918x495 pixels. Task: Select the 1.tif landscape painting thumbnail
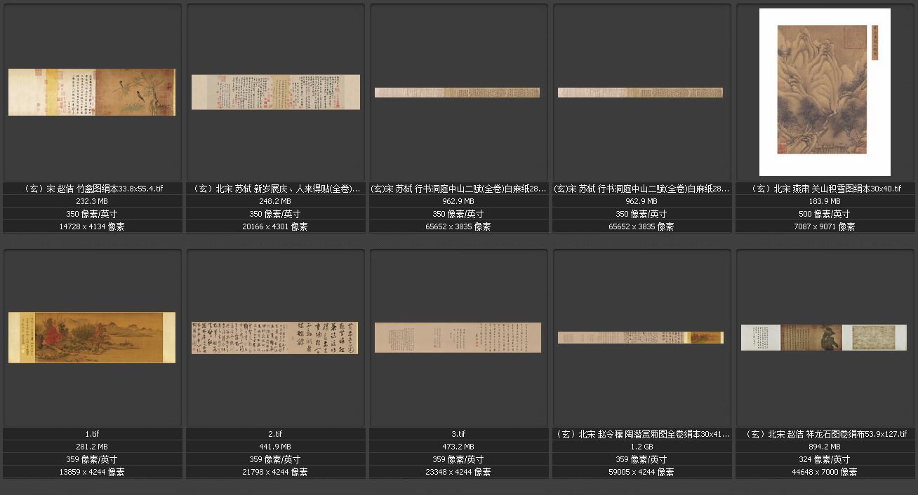[92, 337]
